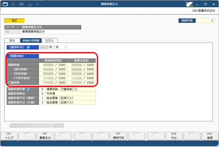219x147 pixels.
Task: Click 健康保険 被保険者負担 rate field
Action: (x=53, y=65)
